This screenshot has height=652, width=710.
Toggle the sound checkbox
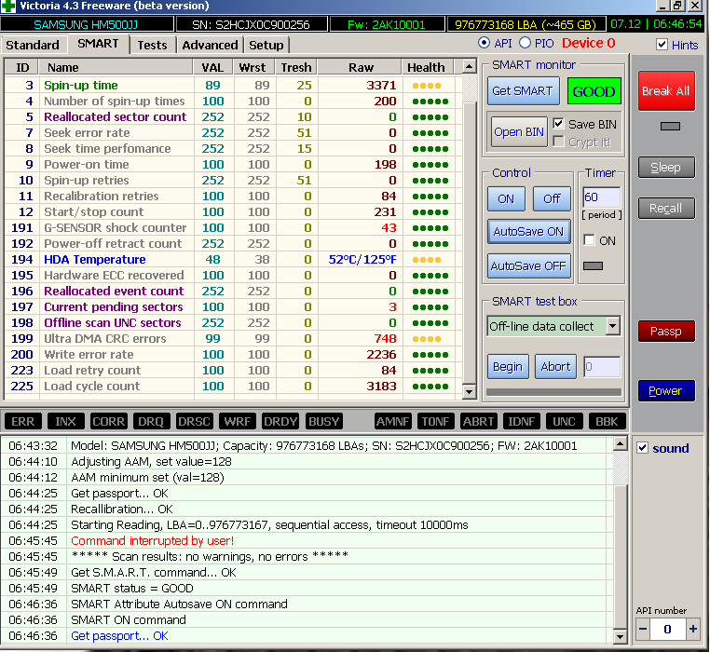[x=642, y=448]
